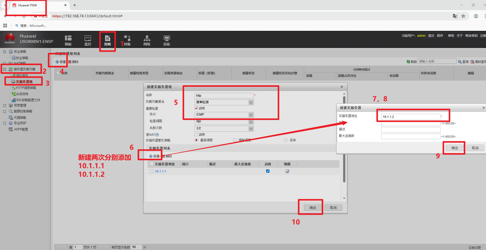Toggle the 健康检查 启用 checkbox

(196, 108)
